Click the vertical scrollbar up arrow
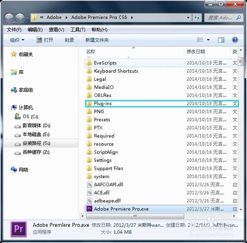The width and height of the screenshot is (247, 243). tap(241, 50)
